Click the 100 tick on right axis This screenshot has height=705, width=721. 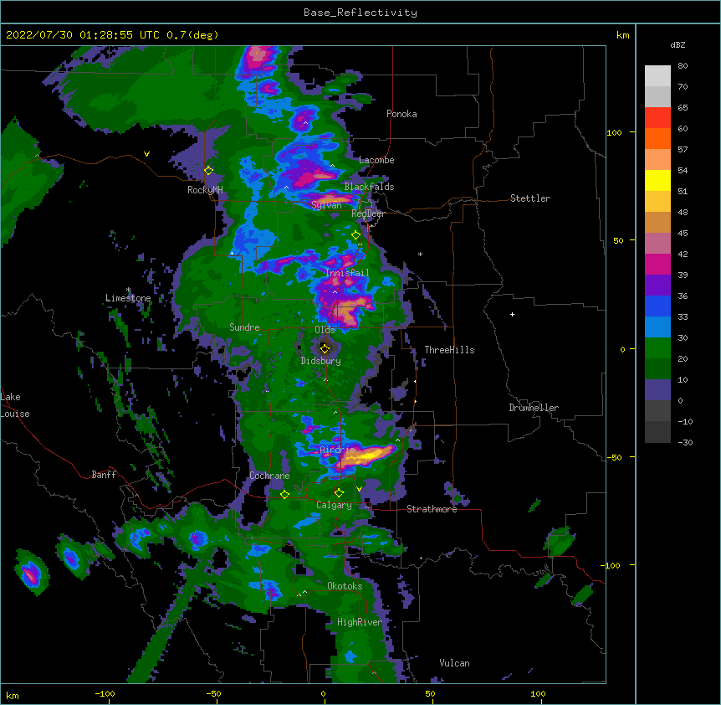point(614,132)
